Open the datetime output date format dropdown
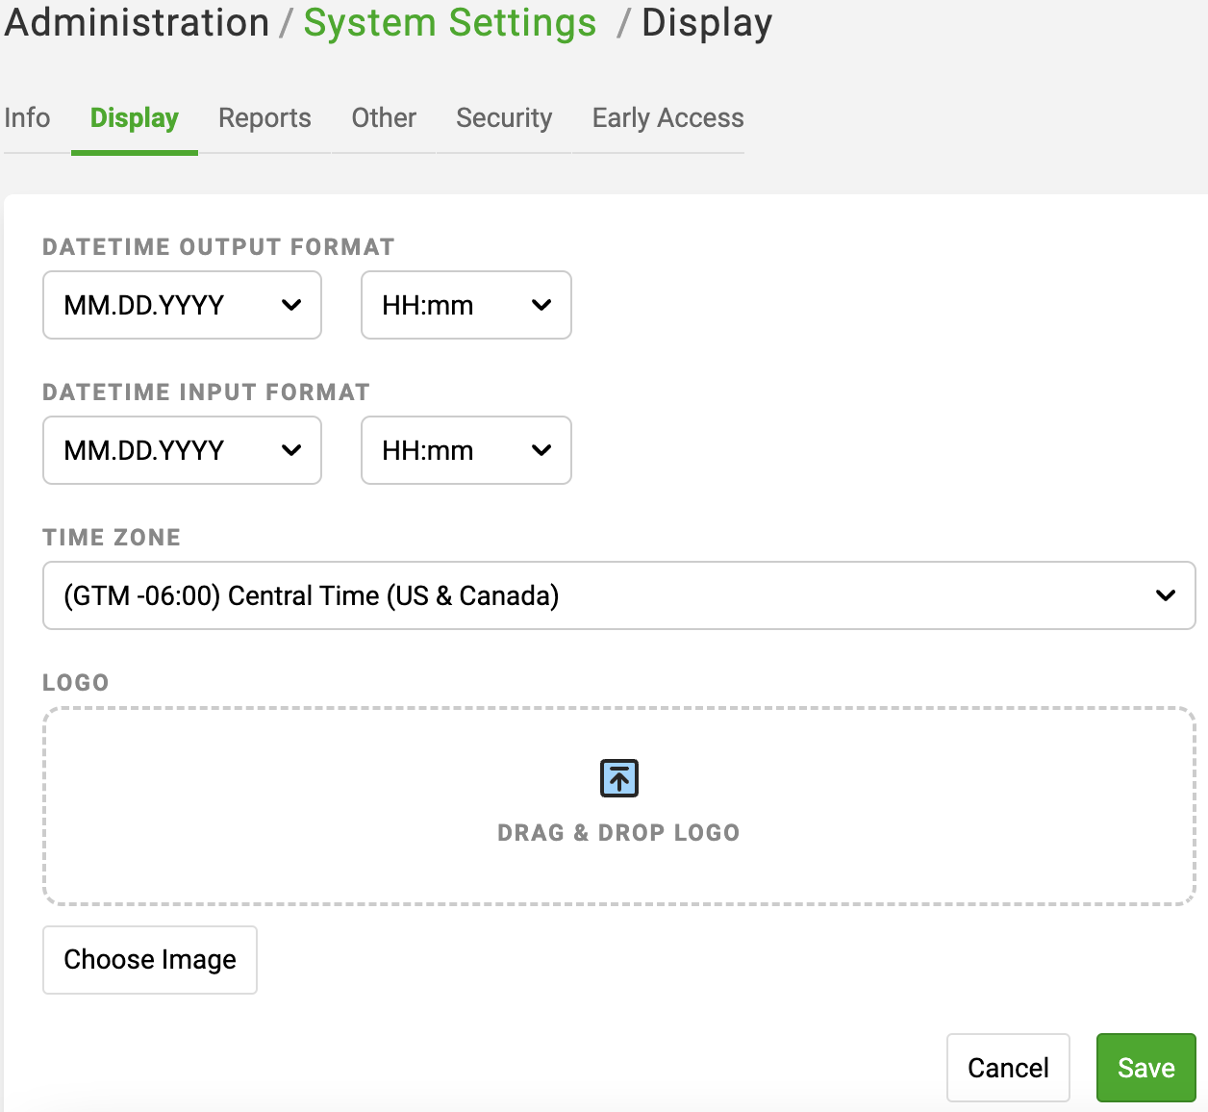 click(x=182, y=305)
